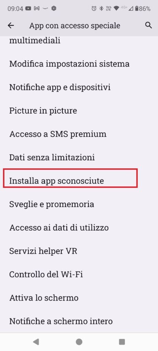Tap Bluetooth status icon

(x=101, y=9)
